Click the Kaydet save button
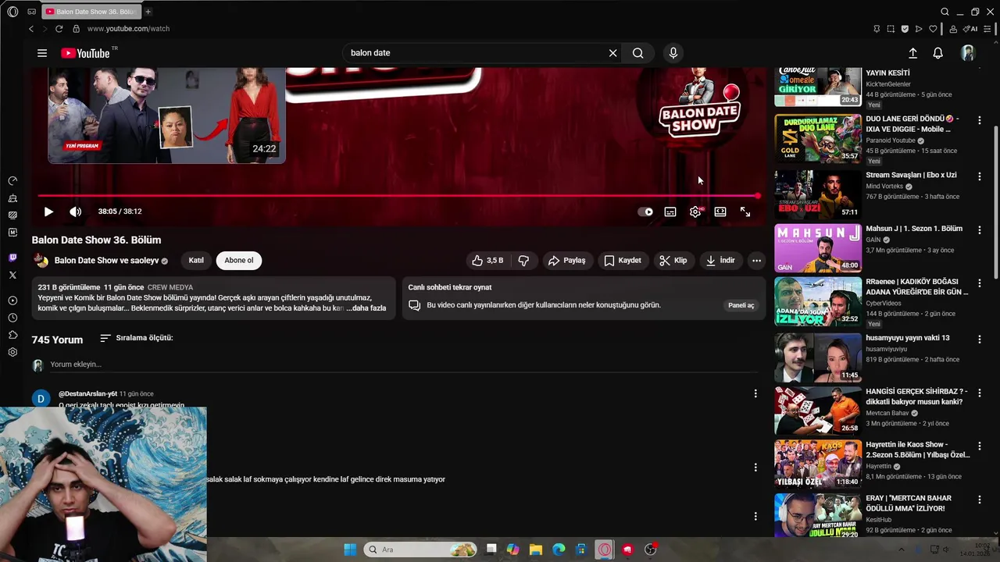Screen dimensions: 1000x562 pyautogui.click(x=623, y=261)
